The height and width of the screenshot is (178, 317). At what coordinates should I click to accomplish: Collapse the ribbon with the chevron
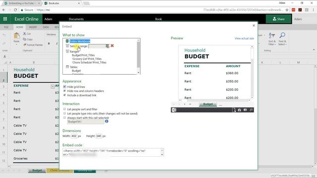(314, 49)
